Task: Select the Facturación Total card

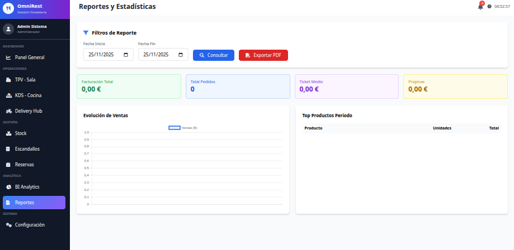Action: 129,86
